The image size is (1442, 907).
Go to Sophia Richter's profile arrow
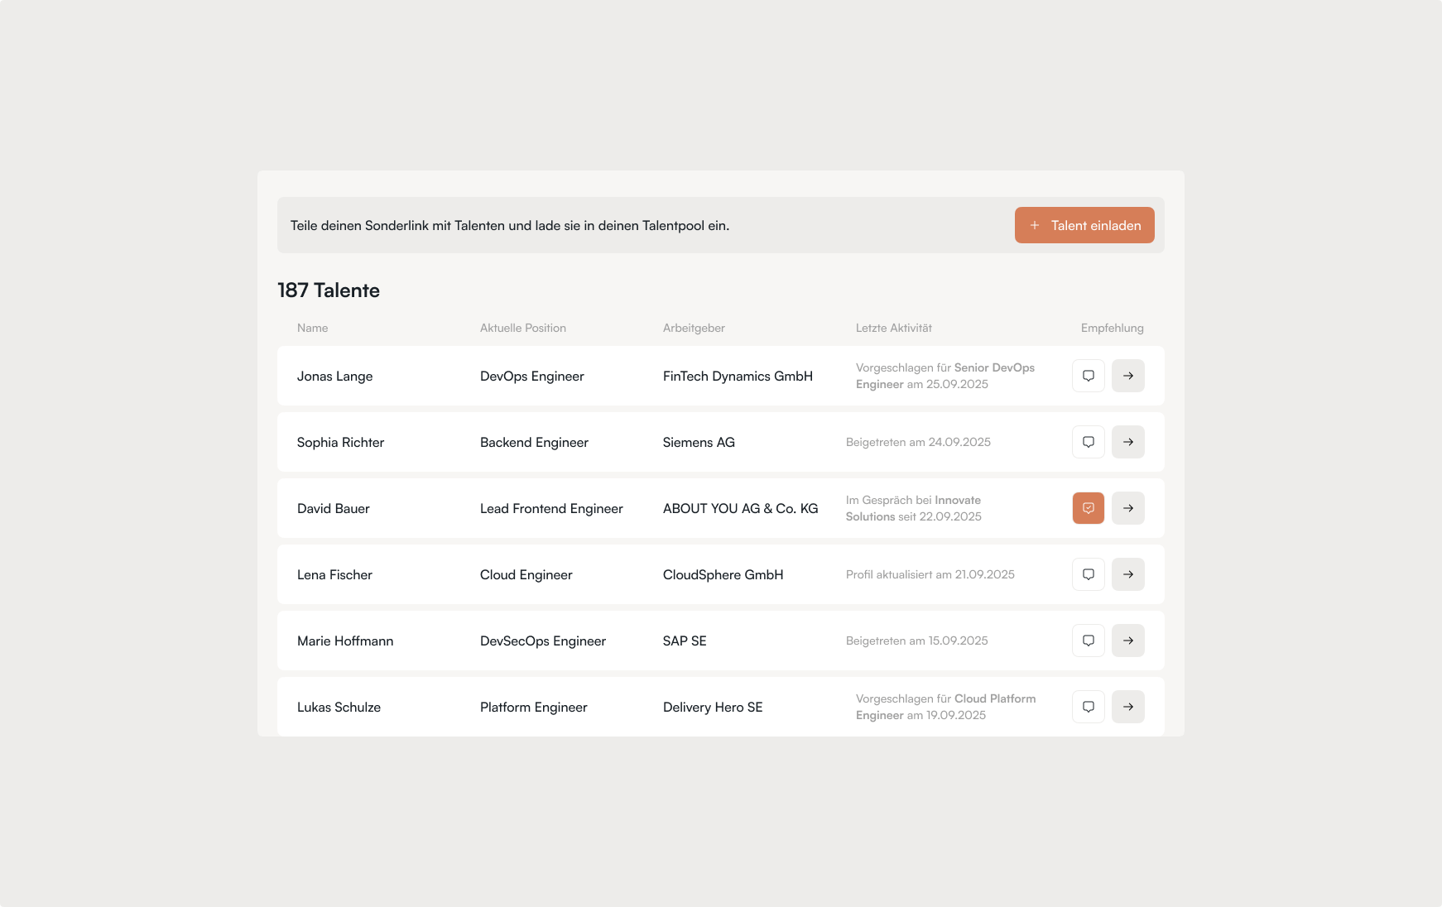pyautogui.click(x=1127, y=442)
